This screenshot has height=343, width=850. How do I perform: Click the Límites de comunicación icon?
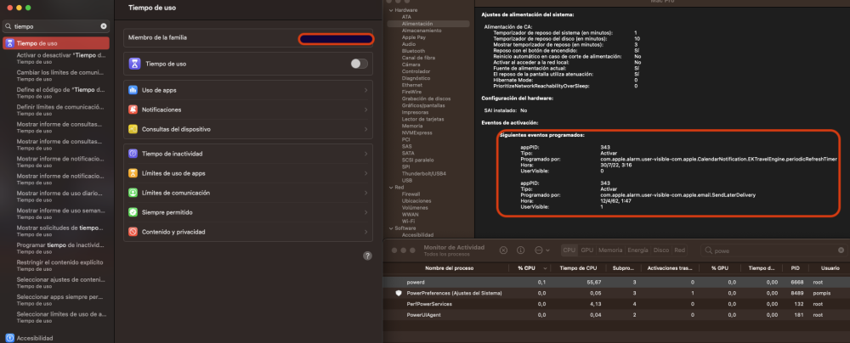(x=133, y=193)
